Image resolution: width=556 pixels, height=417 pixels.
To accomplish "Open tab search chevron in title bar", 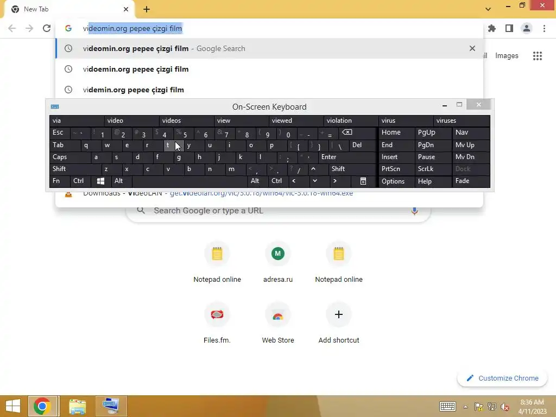I will pos(488,9).
